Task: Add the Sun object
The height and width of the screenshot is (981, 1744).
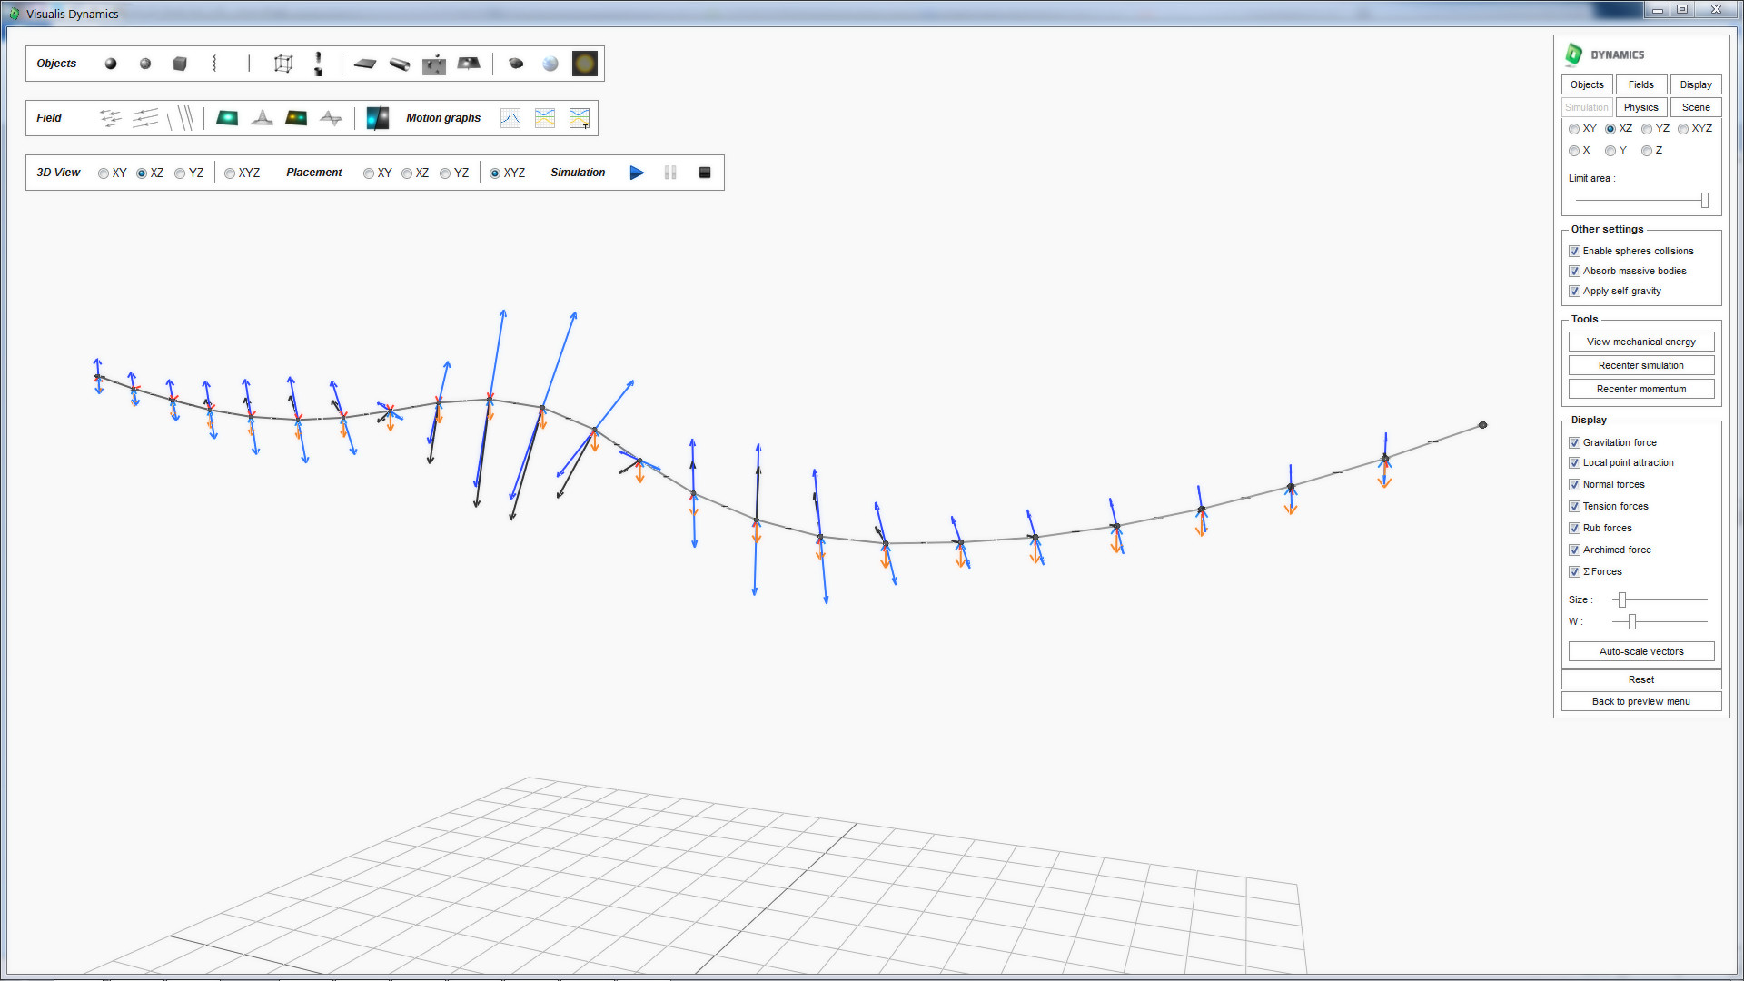Action: click(585, 64)
